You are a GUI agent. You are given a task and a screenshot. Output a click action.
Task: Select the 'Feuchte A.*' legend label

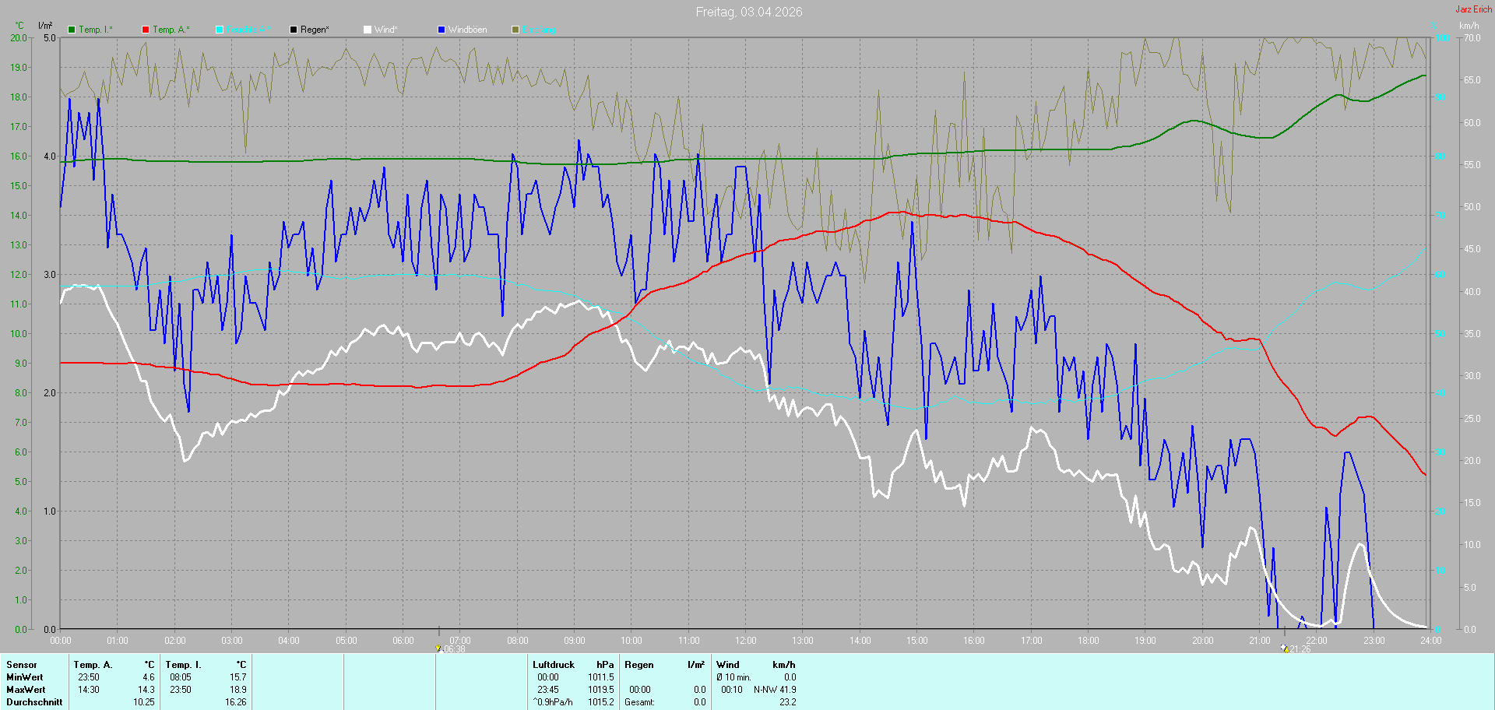click(248, 30)
